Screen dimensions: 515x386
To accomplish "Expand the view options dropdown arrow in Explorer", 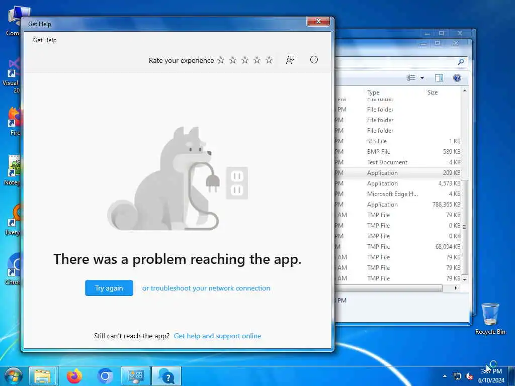I will pyautogui.click(x=422, y=78).
